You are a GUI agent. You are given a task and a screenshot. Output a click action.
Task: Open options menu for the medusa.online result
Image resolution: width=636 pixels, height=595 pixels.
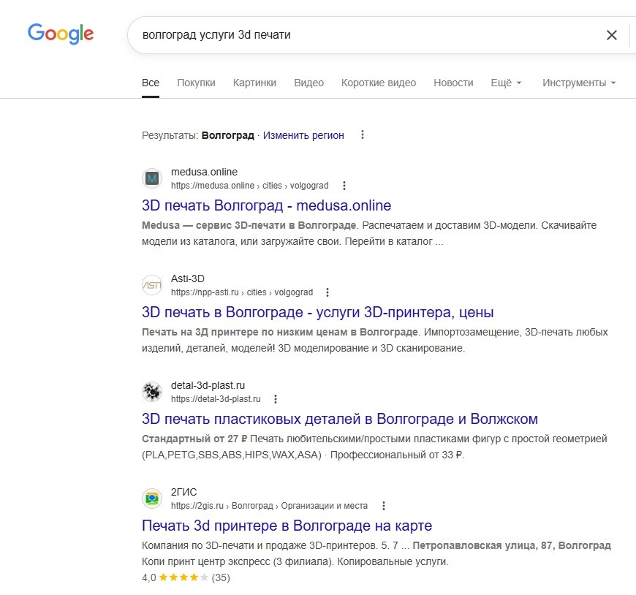pos(344,186)
